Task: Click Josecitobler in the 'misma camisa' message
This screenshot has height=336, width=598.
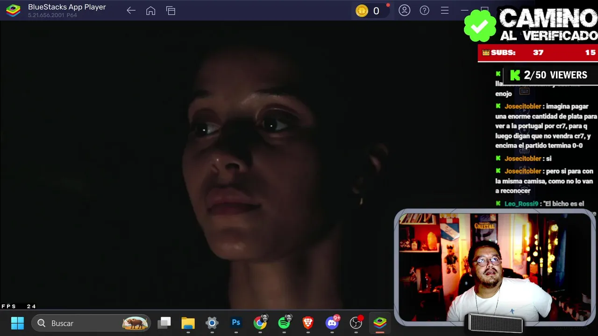Action: tap(523, 171)
